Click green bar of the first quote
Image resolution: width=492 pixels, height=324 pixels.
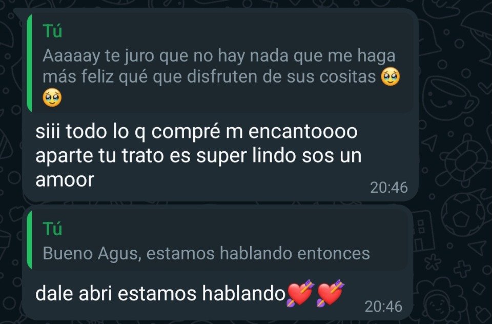click(x=30, y=63)
